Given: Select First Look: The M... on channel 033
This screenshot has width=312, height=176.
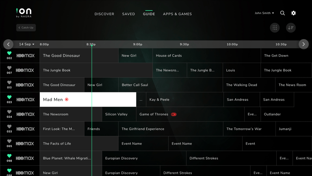Looking at the screenshot, I should [62, 129].
